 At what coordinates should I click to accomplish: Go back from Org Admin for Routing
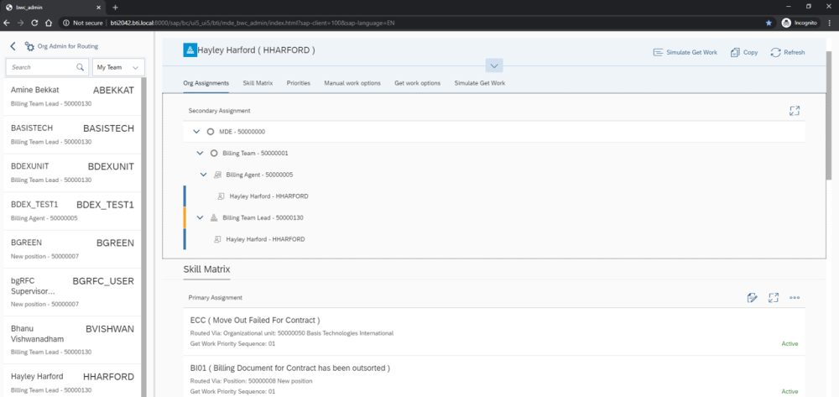click(13, 47)
